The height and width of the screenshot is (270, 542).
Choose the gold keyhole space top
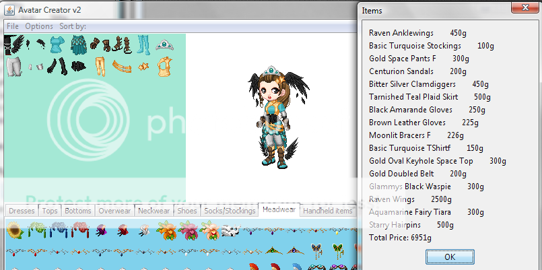[x=162, y=66]
